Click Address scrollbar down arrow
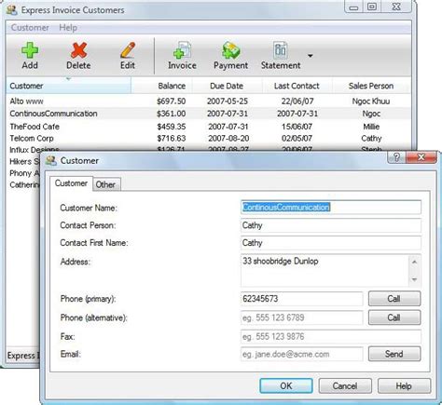Viewport: 442px width, 405px height. pos(414,279)
